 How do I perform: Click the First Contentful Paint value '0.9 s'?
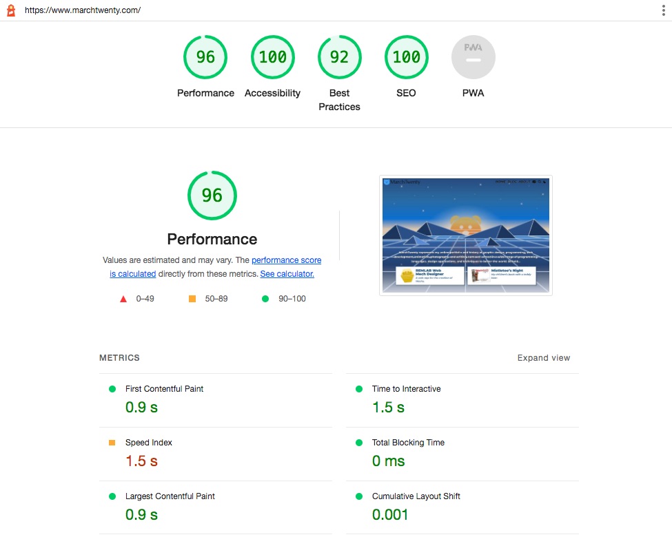(x=141, y=408)
